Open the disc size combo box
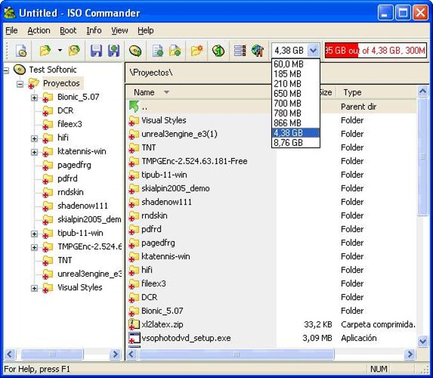This screenshot has width=433, height=378. click(x=313, y=50)
